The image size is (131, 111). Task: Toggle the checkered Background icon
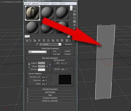point(75,14)
